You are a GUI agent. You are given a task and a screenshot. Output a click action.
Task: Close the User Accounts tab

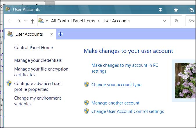click(x=51, y=34)
